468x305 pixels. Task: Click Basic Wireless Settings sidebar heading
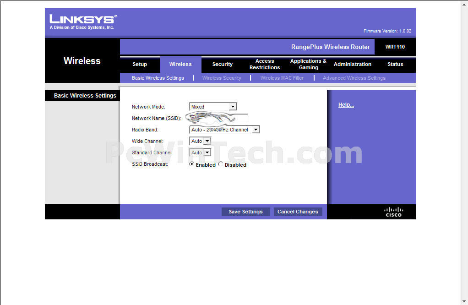point(85,96)
